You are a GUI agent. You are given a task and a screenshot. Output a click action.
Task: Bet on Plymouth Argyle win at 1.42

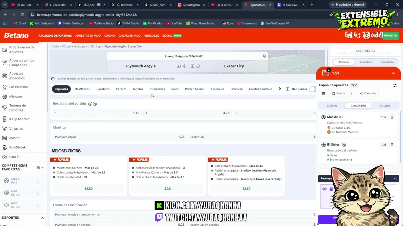pos(97,113)
